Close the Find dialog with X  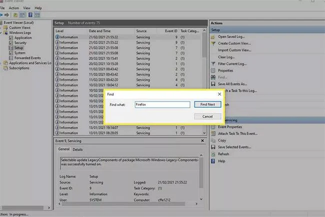click(219, 94)
